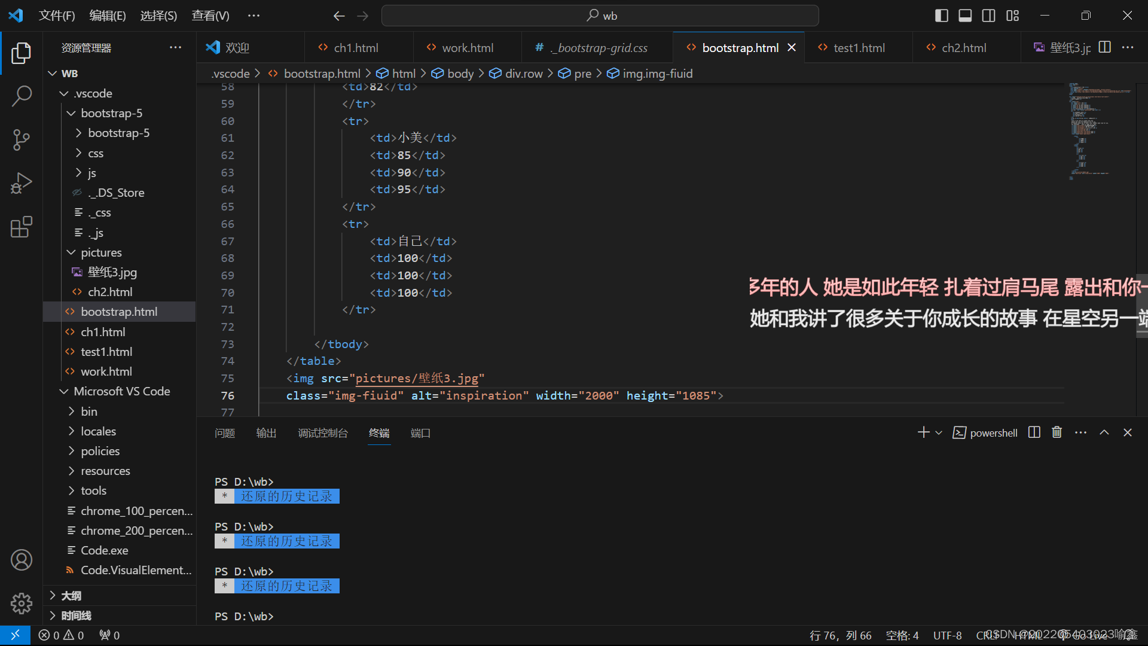Open the Extensions view
The width and height of the screenshot is (1148, 646).
coord(22,227)
